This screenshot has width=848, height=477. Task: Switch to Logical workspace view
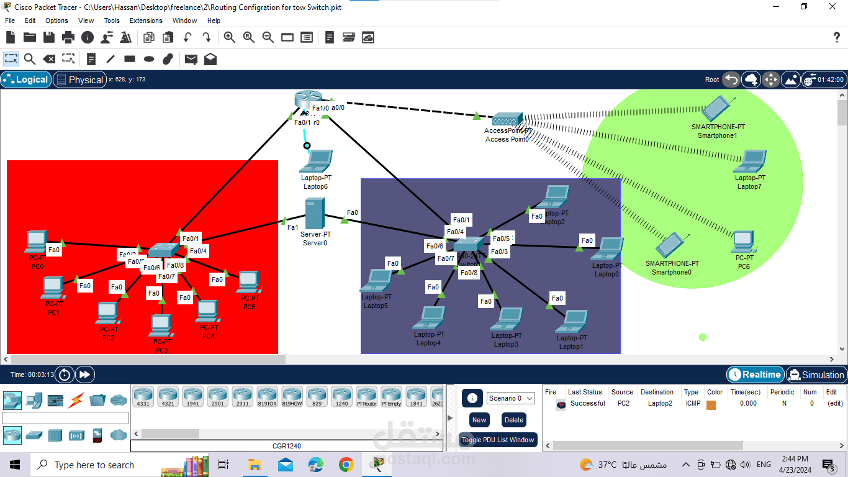tap(25, 79)
